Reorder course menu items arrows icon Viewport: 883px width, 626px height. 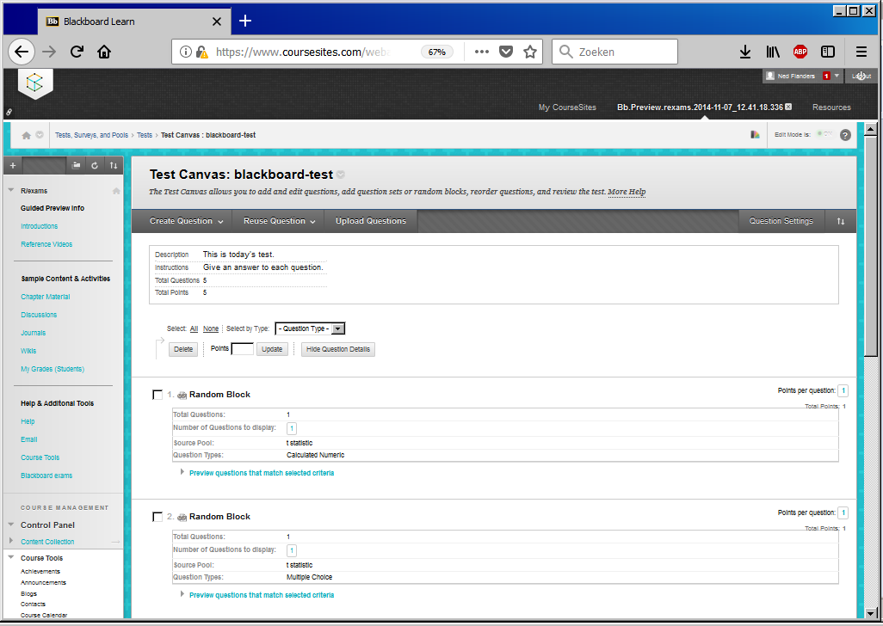114,165
